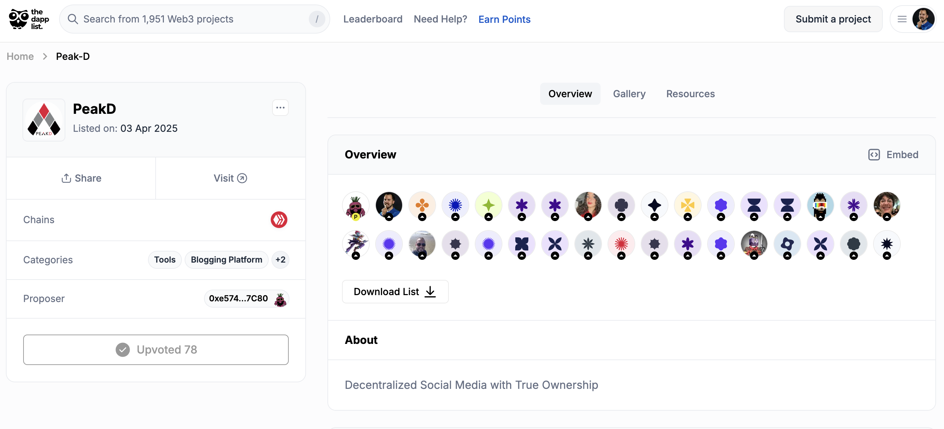Click the Submit a project button
Screen dimensions: 944x429
(x=833, y=19)
